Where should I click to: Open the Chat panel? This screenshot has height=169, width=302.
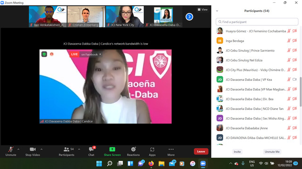(91, 151)
